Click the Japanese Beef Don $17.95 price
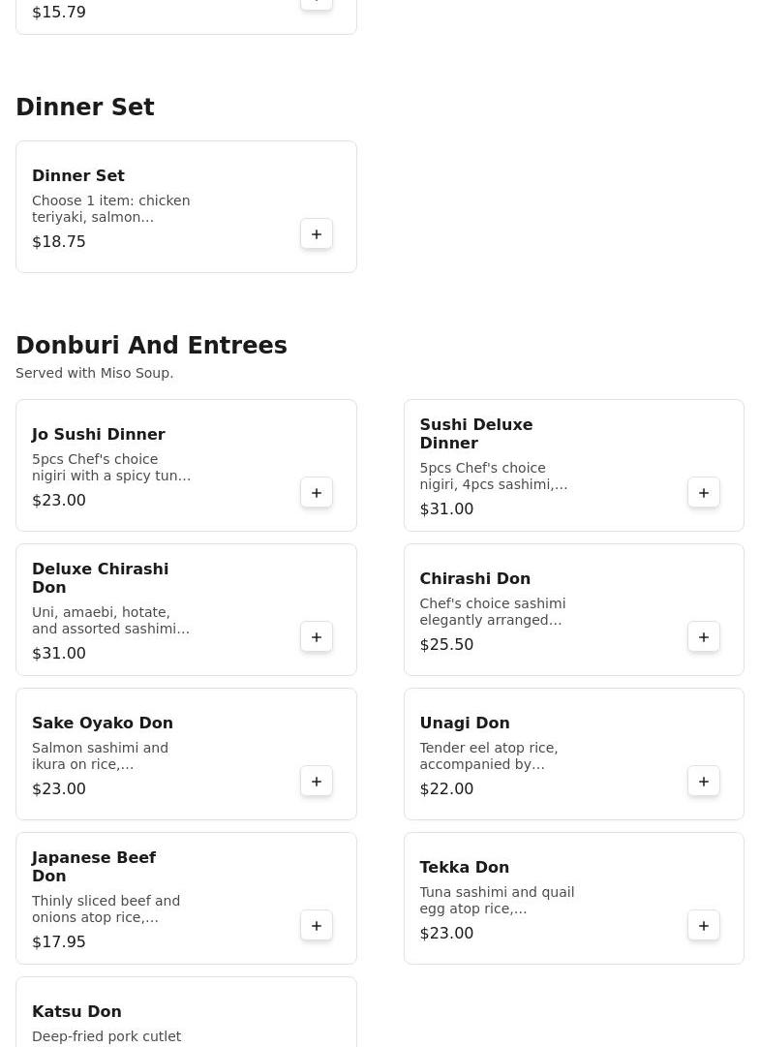This screenshot has height=1047, width=760. tap(59, 941)
